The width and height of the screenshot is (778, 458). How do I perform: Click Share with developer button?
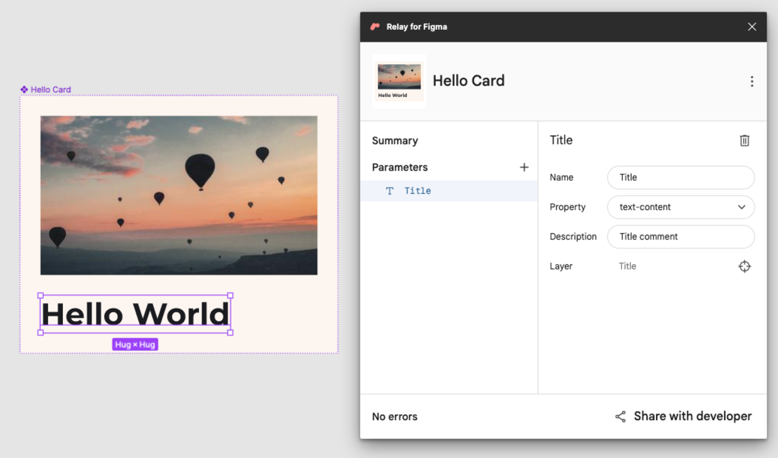pos(692,417)
